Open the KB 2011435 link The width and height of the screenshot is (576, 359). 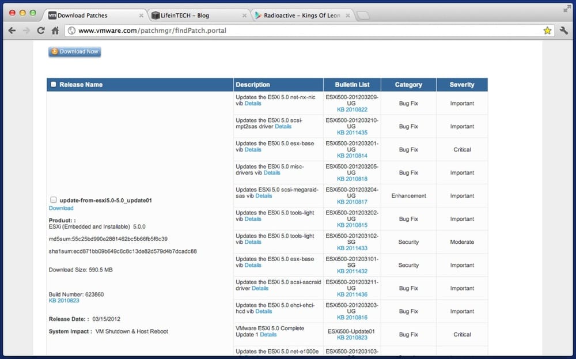352,133
